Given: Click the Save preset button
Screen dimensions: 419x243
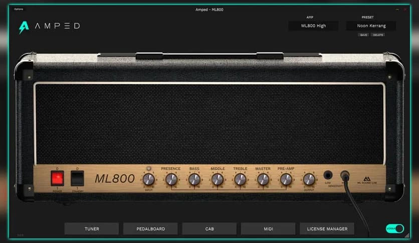Looking at the screenshot, I should point(364,35).
